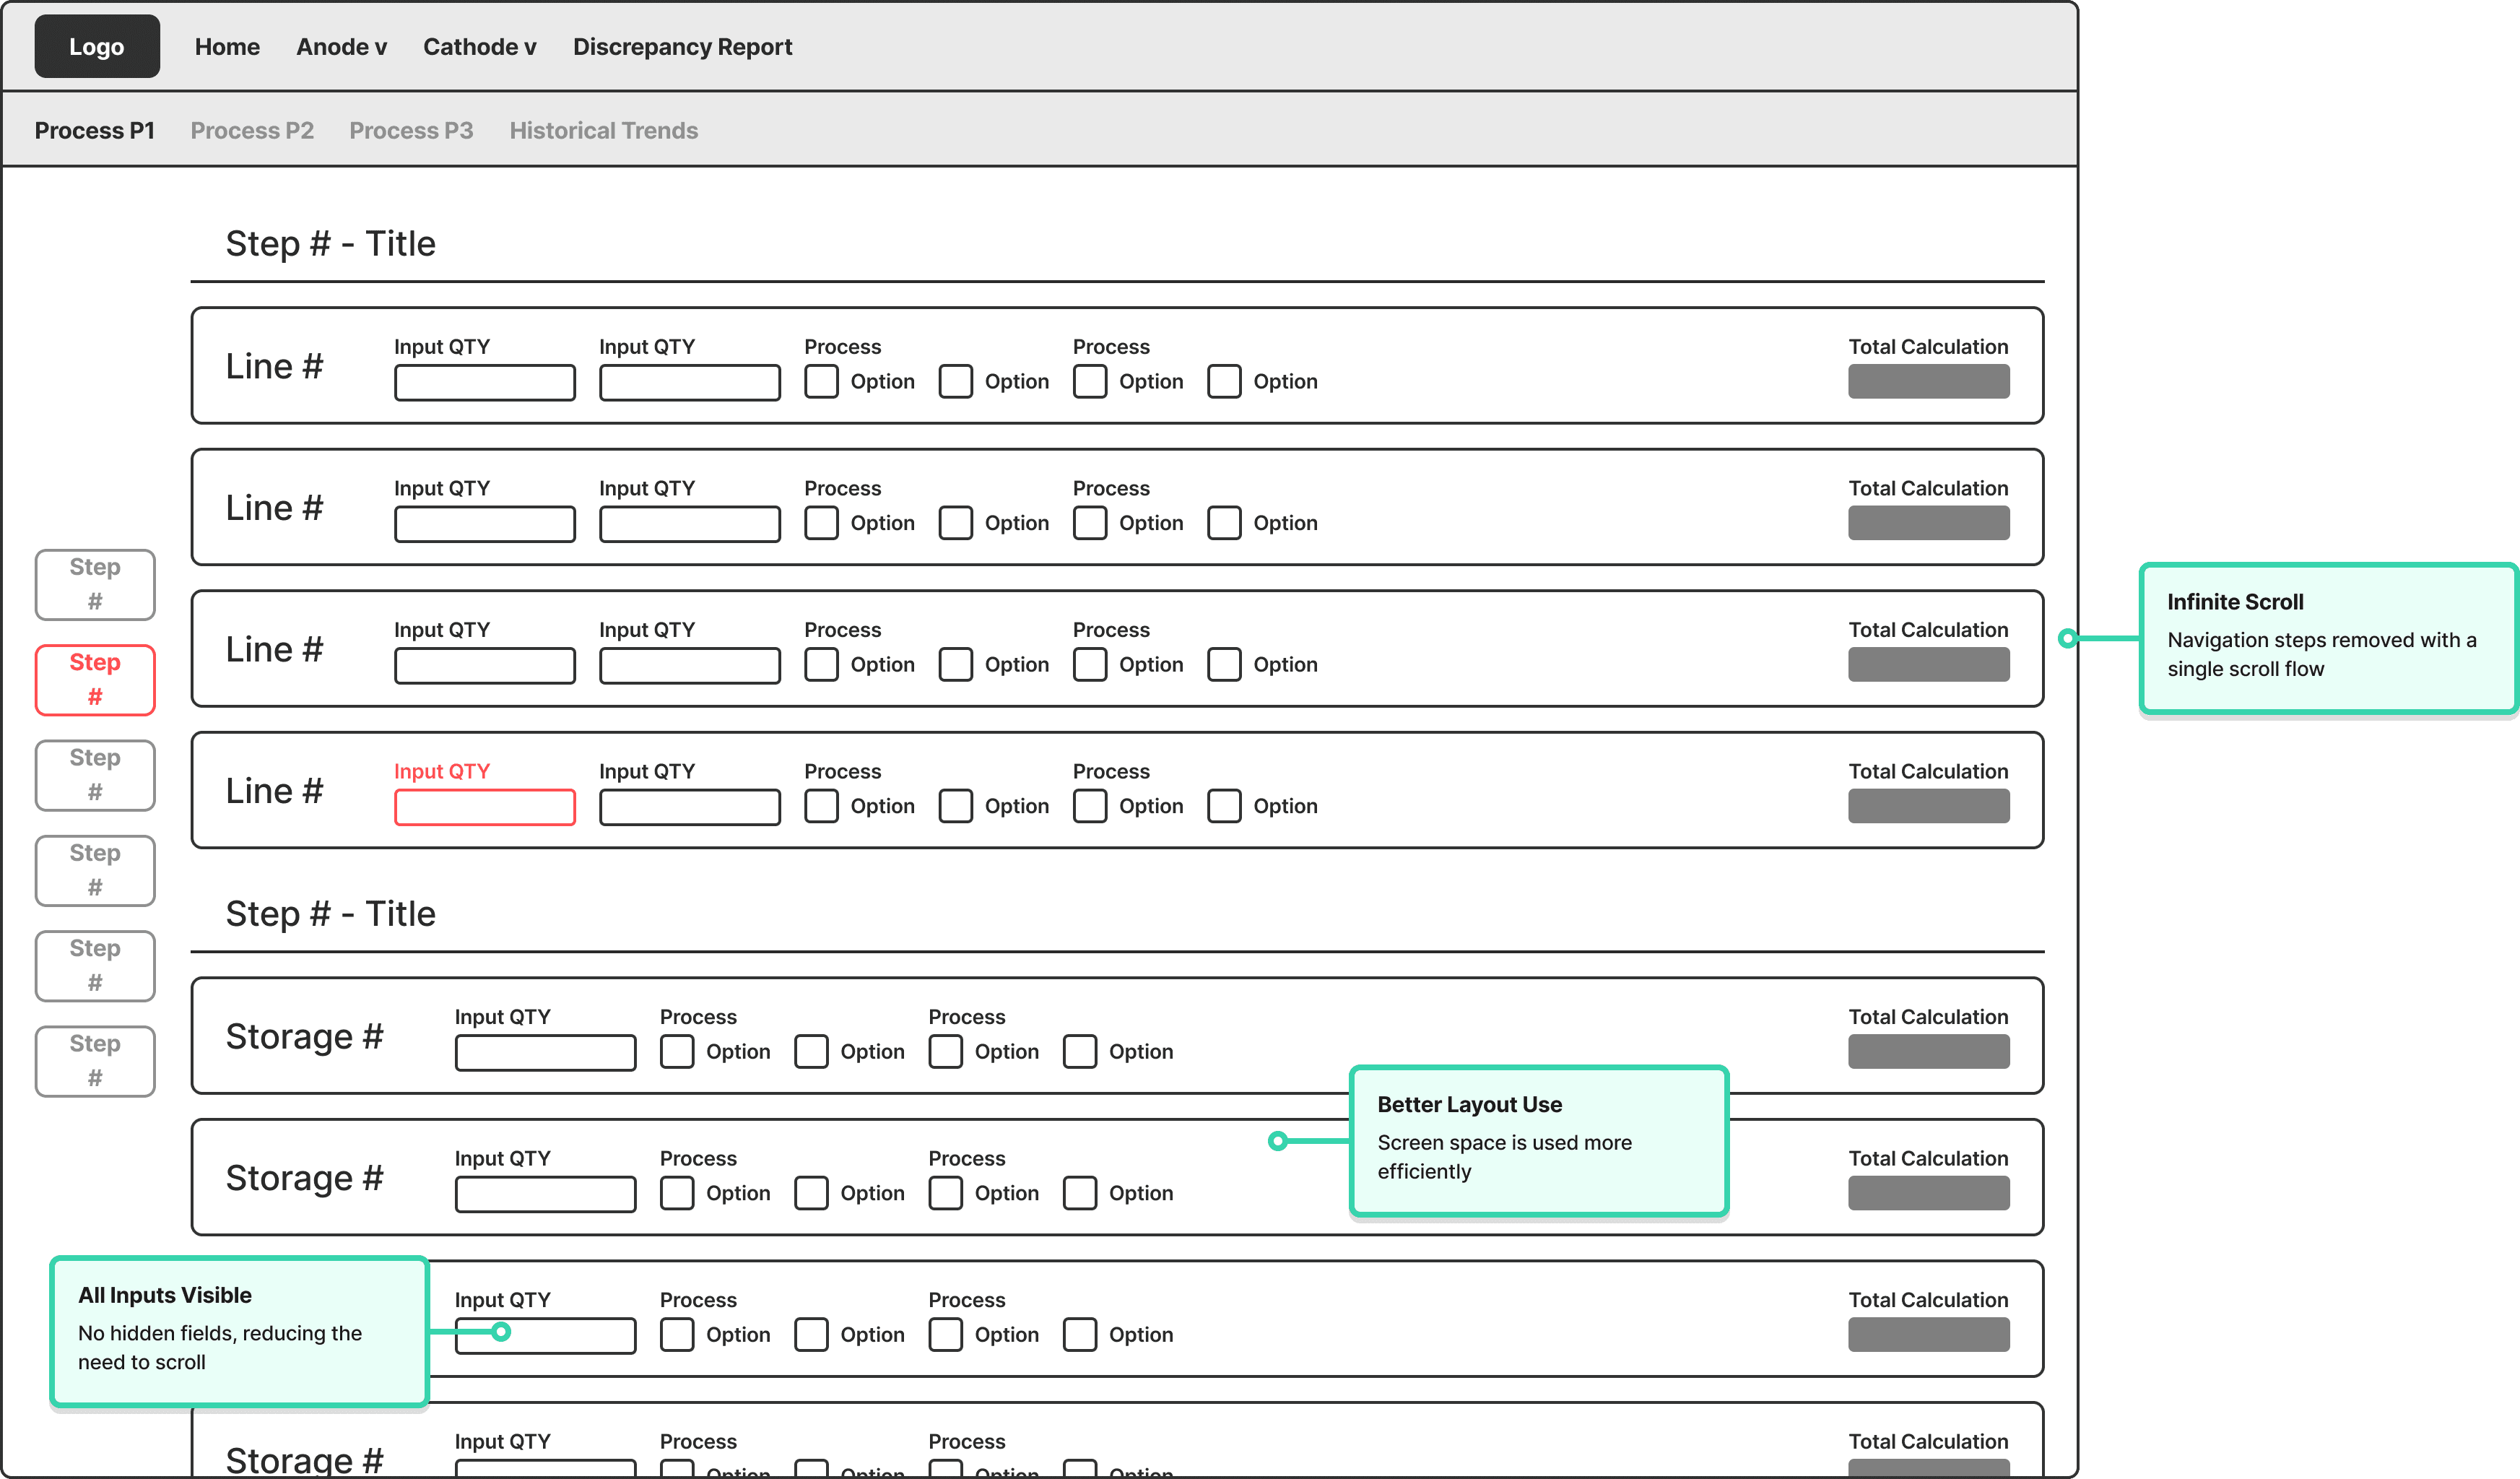
Task: Switch to the Process P2 tab
Action: click(x=252, y=131)
